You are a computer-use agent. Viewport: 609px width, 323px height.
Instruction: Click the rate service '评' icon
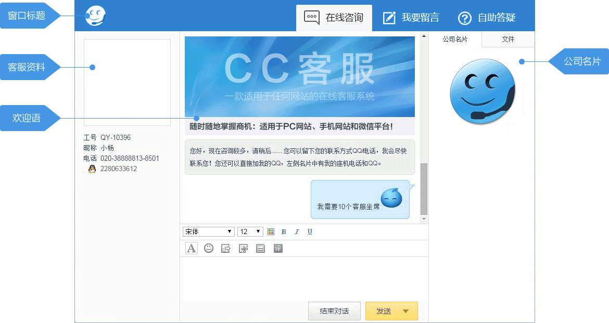tap(278, 249)
